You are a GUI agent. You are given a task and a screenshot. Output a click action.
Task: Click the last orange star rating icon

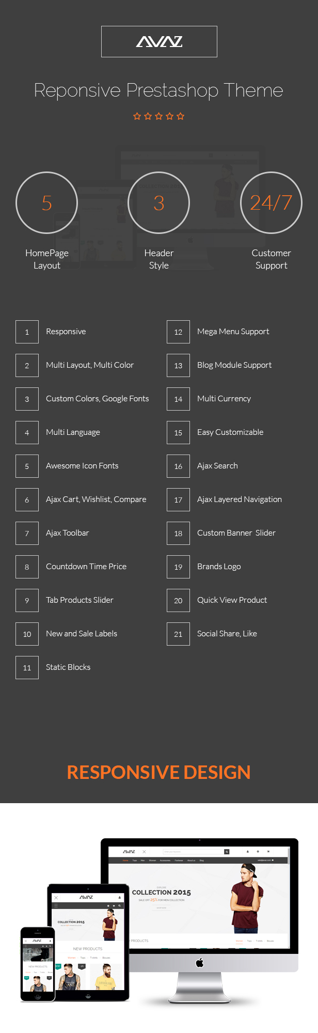pyautogui.click(x=180, y=116)
